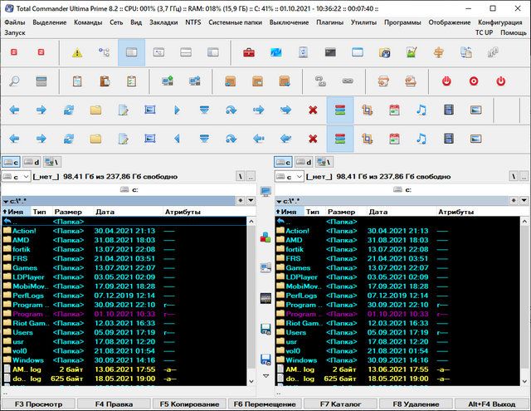This screenshot has width=531, height=411.
Task: Open right panel directory history dropdown arrow
Action: coord(524,201)
